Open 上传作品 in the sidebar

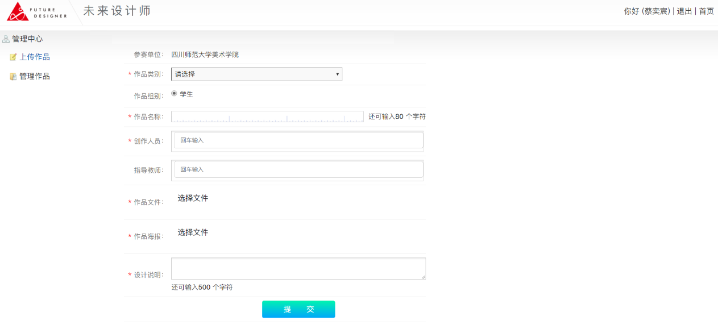[x=35, y=57]
